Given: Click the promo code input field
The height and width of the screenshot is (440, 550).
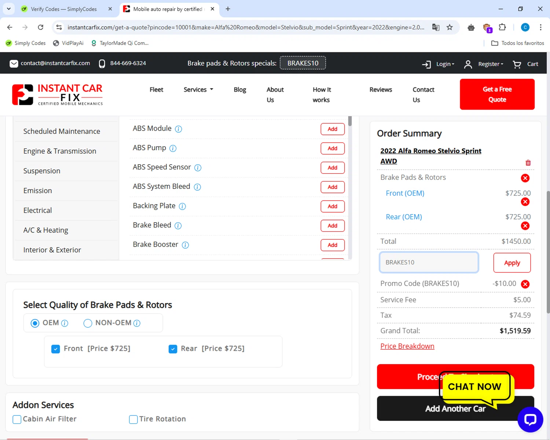Looking at the screenshot, I should (429, 263).
